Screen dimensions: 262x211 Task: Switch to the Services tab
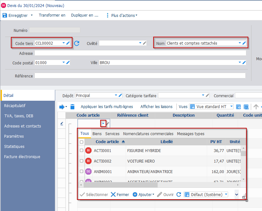pyautogui.click(x=112, y=134)
